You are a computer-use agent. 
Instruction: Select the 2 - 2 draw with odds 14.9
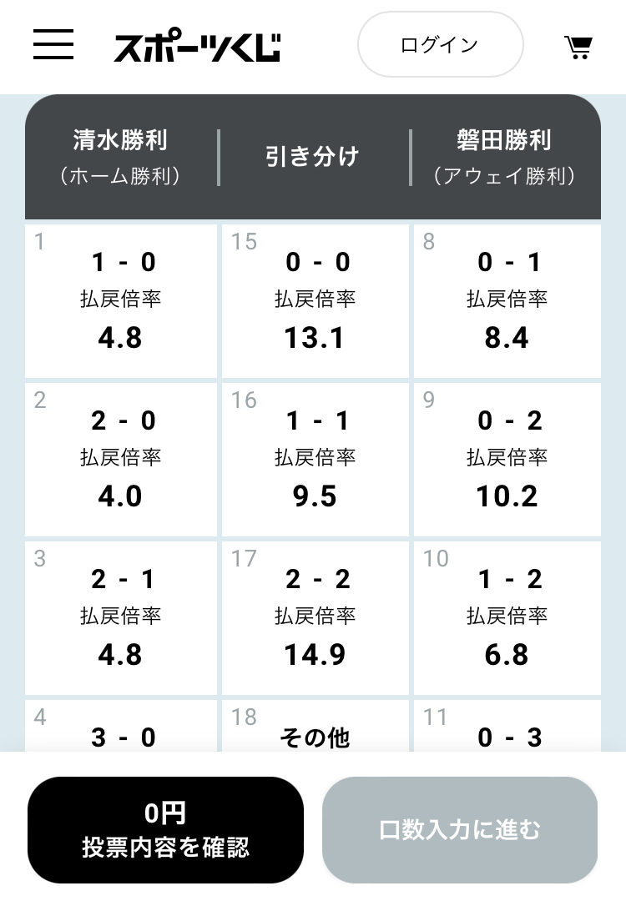coord(315,618)
